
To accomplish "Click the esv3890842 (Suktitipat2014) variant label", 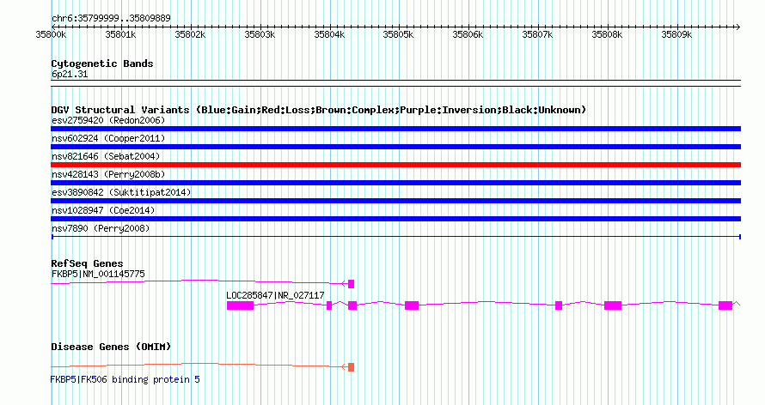I will (x=121, y=192).
